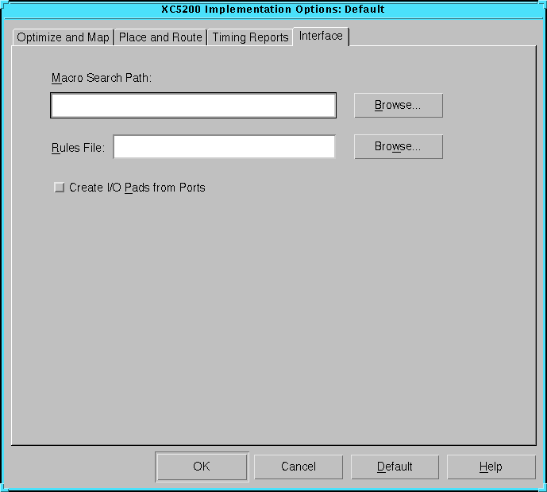
Task: Click the 'Macro Search Path:' label
Action: 101,78
